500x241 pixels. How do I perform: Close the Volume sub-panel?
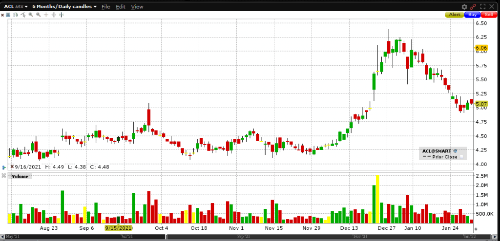coord(4,175)
